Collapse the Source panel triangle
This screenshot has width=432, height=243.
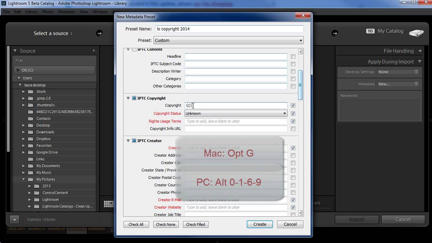(x=15, y=51)
